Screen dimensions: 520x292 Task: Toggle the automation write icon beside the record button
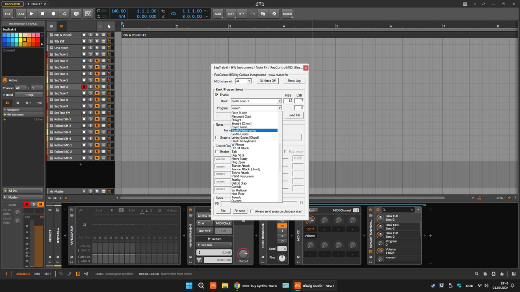point(64,14)
